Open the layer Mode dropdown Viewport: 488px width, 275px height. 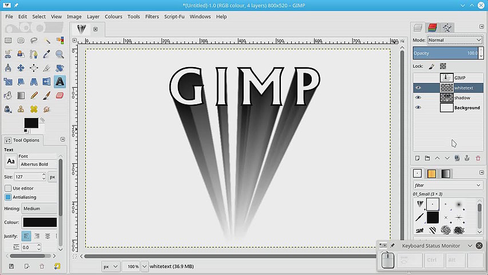pos(455,40)
